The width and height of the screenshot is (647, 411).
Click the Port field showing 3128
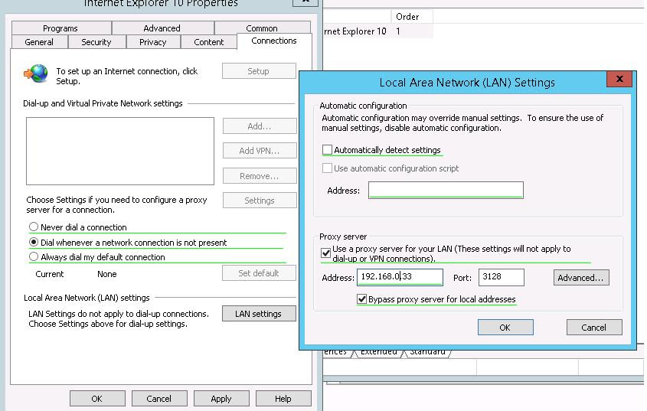[x=502, y=277]
